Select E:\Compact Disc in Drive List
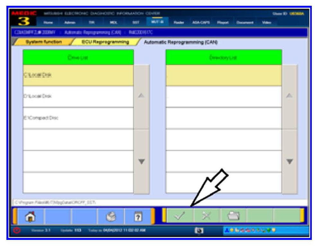Image resolution: width=315 pixels, height=246 pixels. click(x=78, y=118)
